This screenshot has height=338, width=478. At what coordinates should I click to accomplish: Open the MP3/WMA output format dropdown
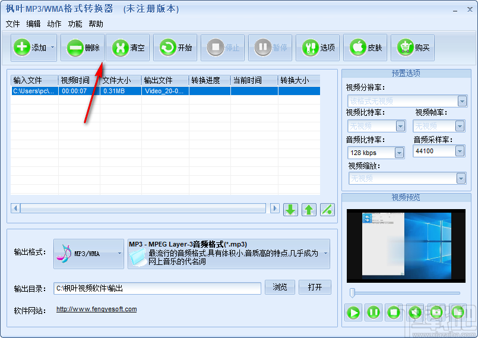[x=88, y=254]
